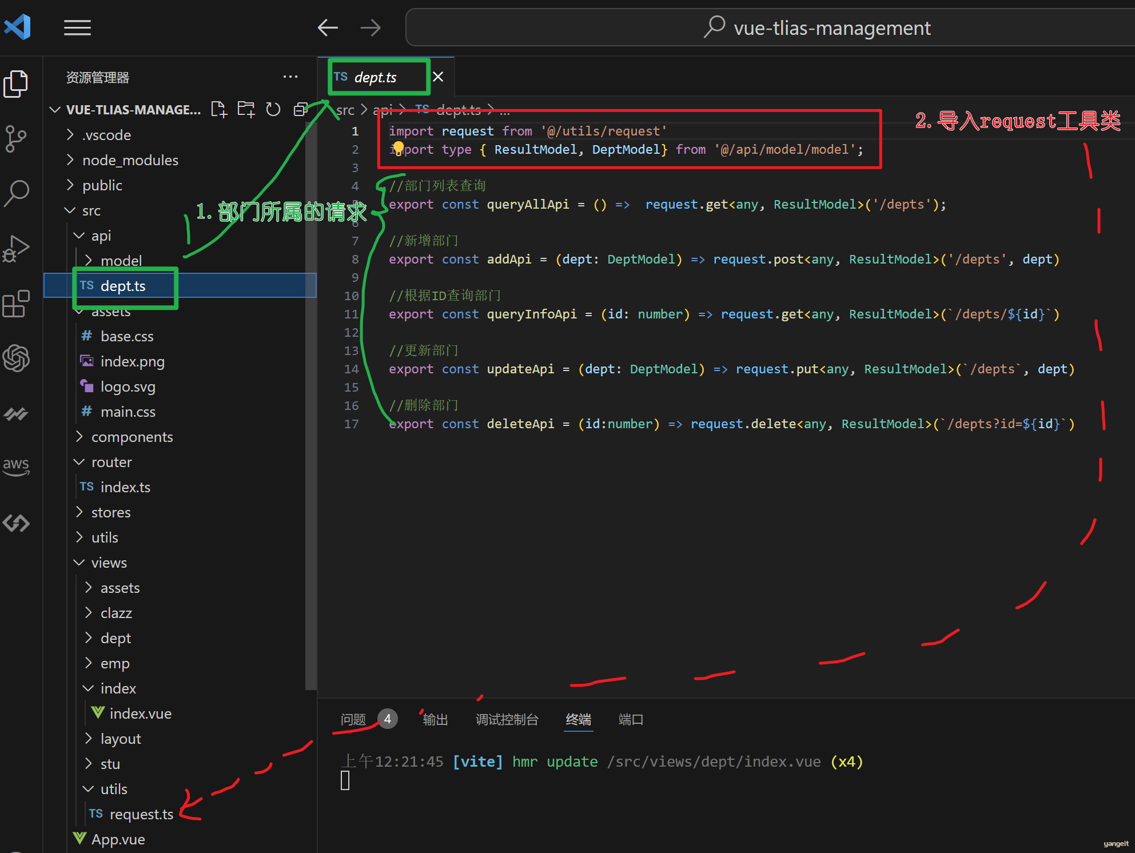Open the Search view in activity bar
Viewport: 1135px width, 853px height.
pos(16,193)
